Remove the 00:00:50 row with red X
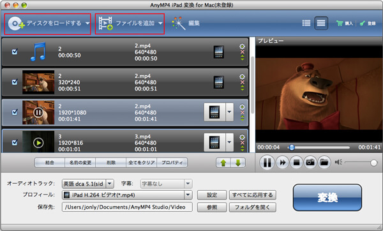 242,52
